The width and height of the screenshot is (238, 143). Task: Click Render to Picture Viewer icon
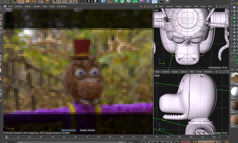(89, 1)
